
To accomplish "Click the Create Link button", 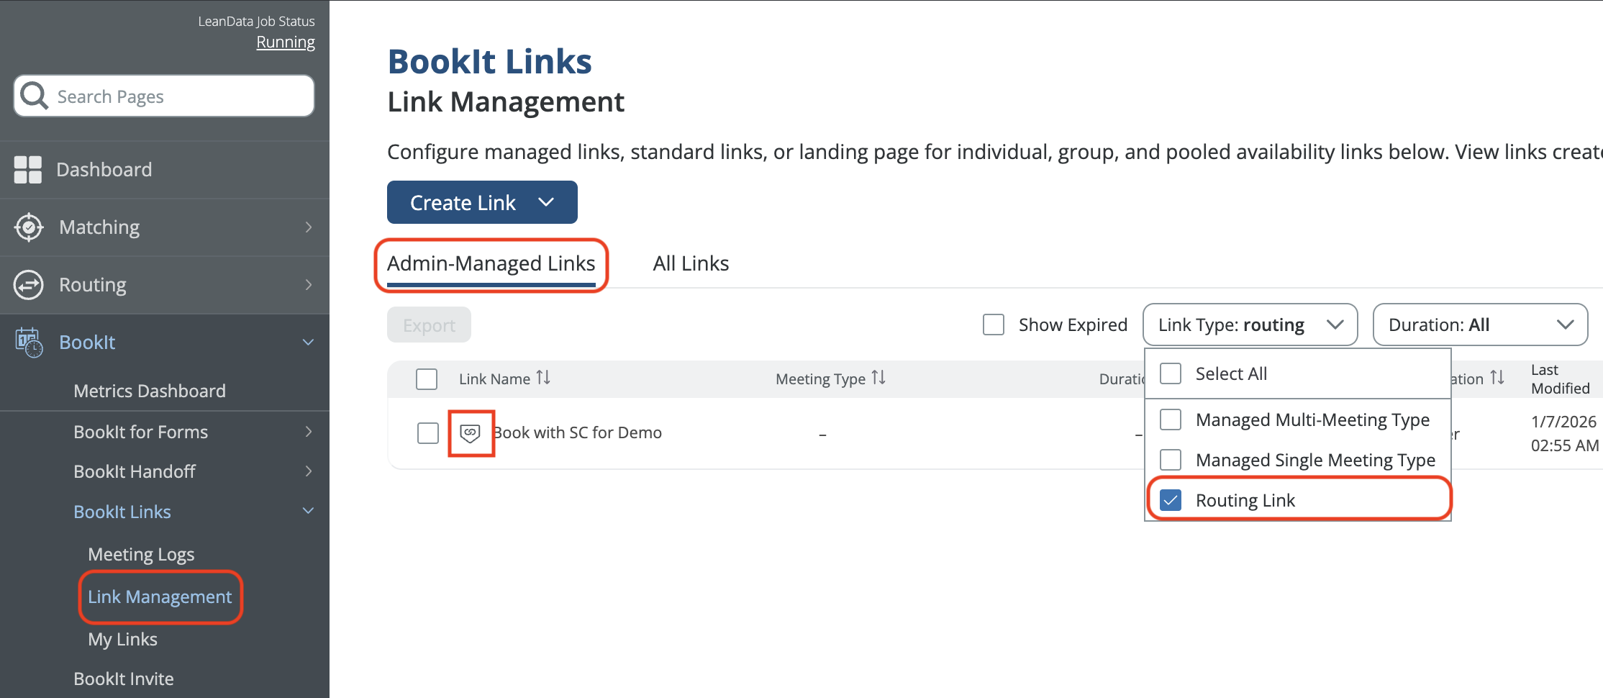I will (x=481, y=203).
